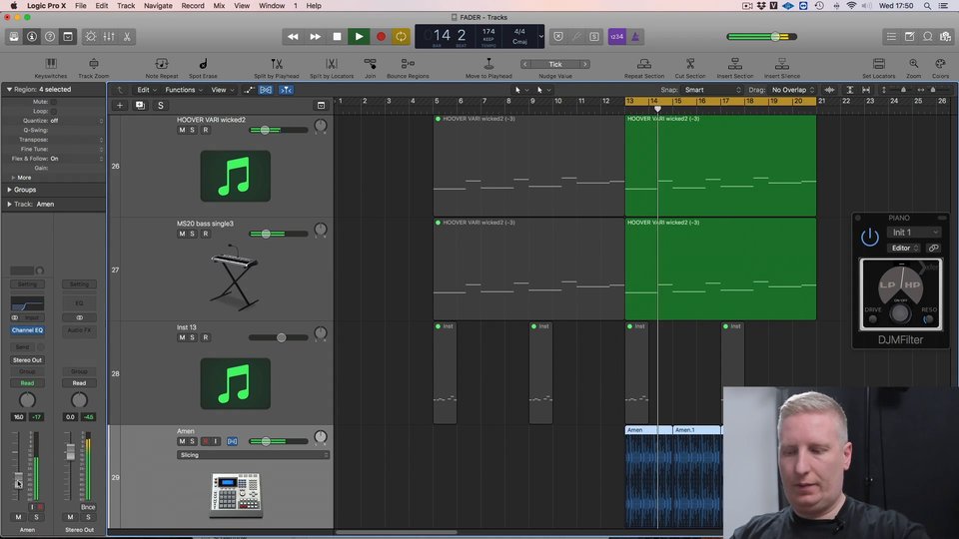Viewport: 959px width, 539px height.
Task: Click the Bounce Regions icon
Action: pyautogui.click(x=408, y=64)
